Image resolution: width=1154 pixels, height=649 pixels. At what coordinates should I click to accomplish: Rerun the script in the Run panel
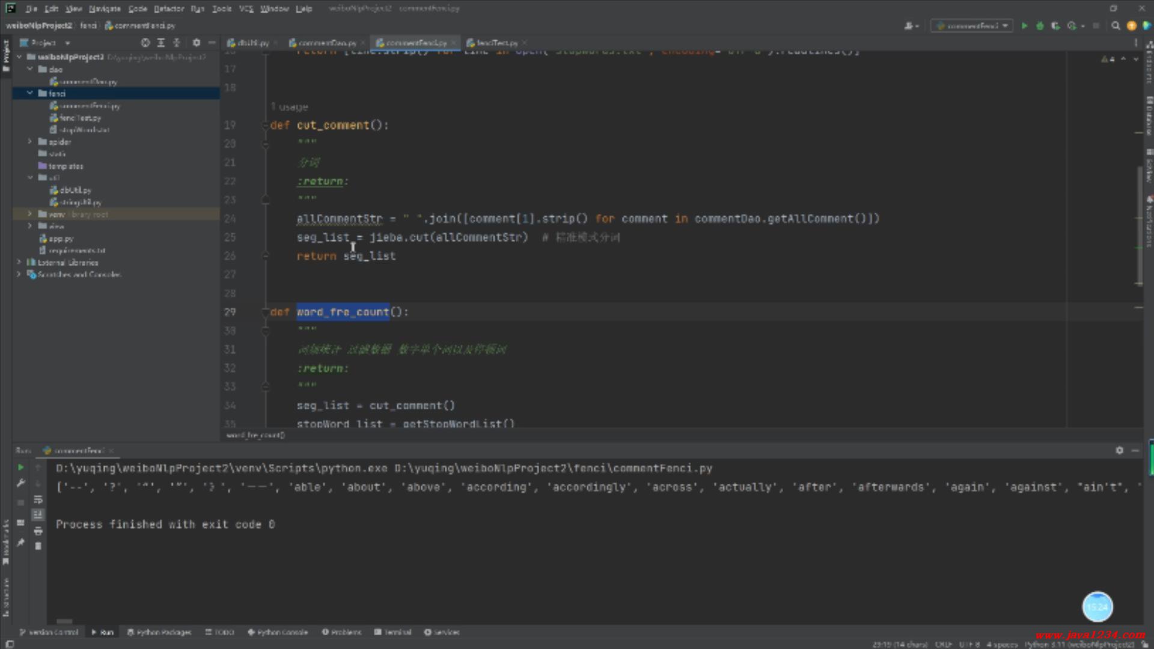point(20,468)
